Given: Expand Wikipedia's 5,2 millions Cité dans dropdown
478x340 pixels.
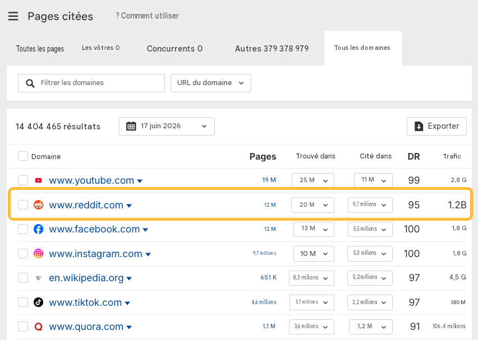Looking at the screenshot, I should click(x=370, y=278).
